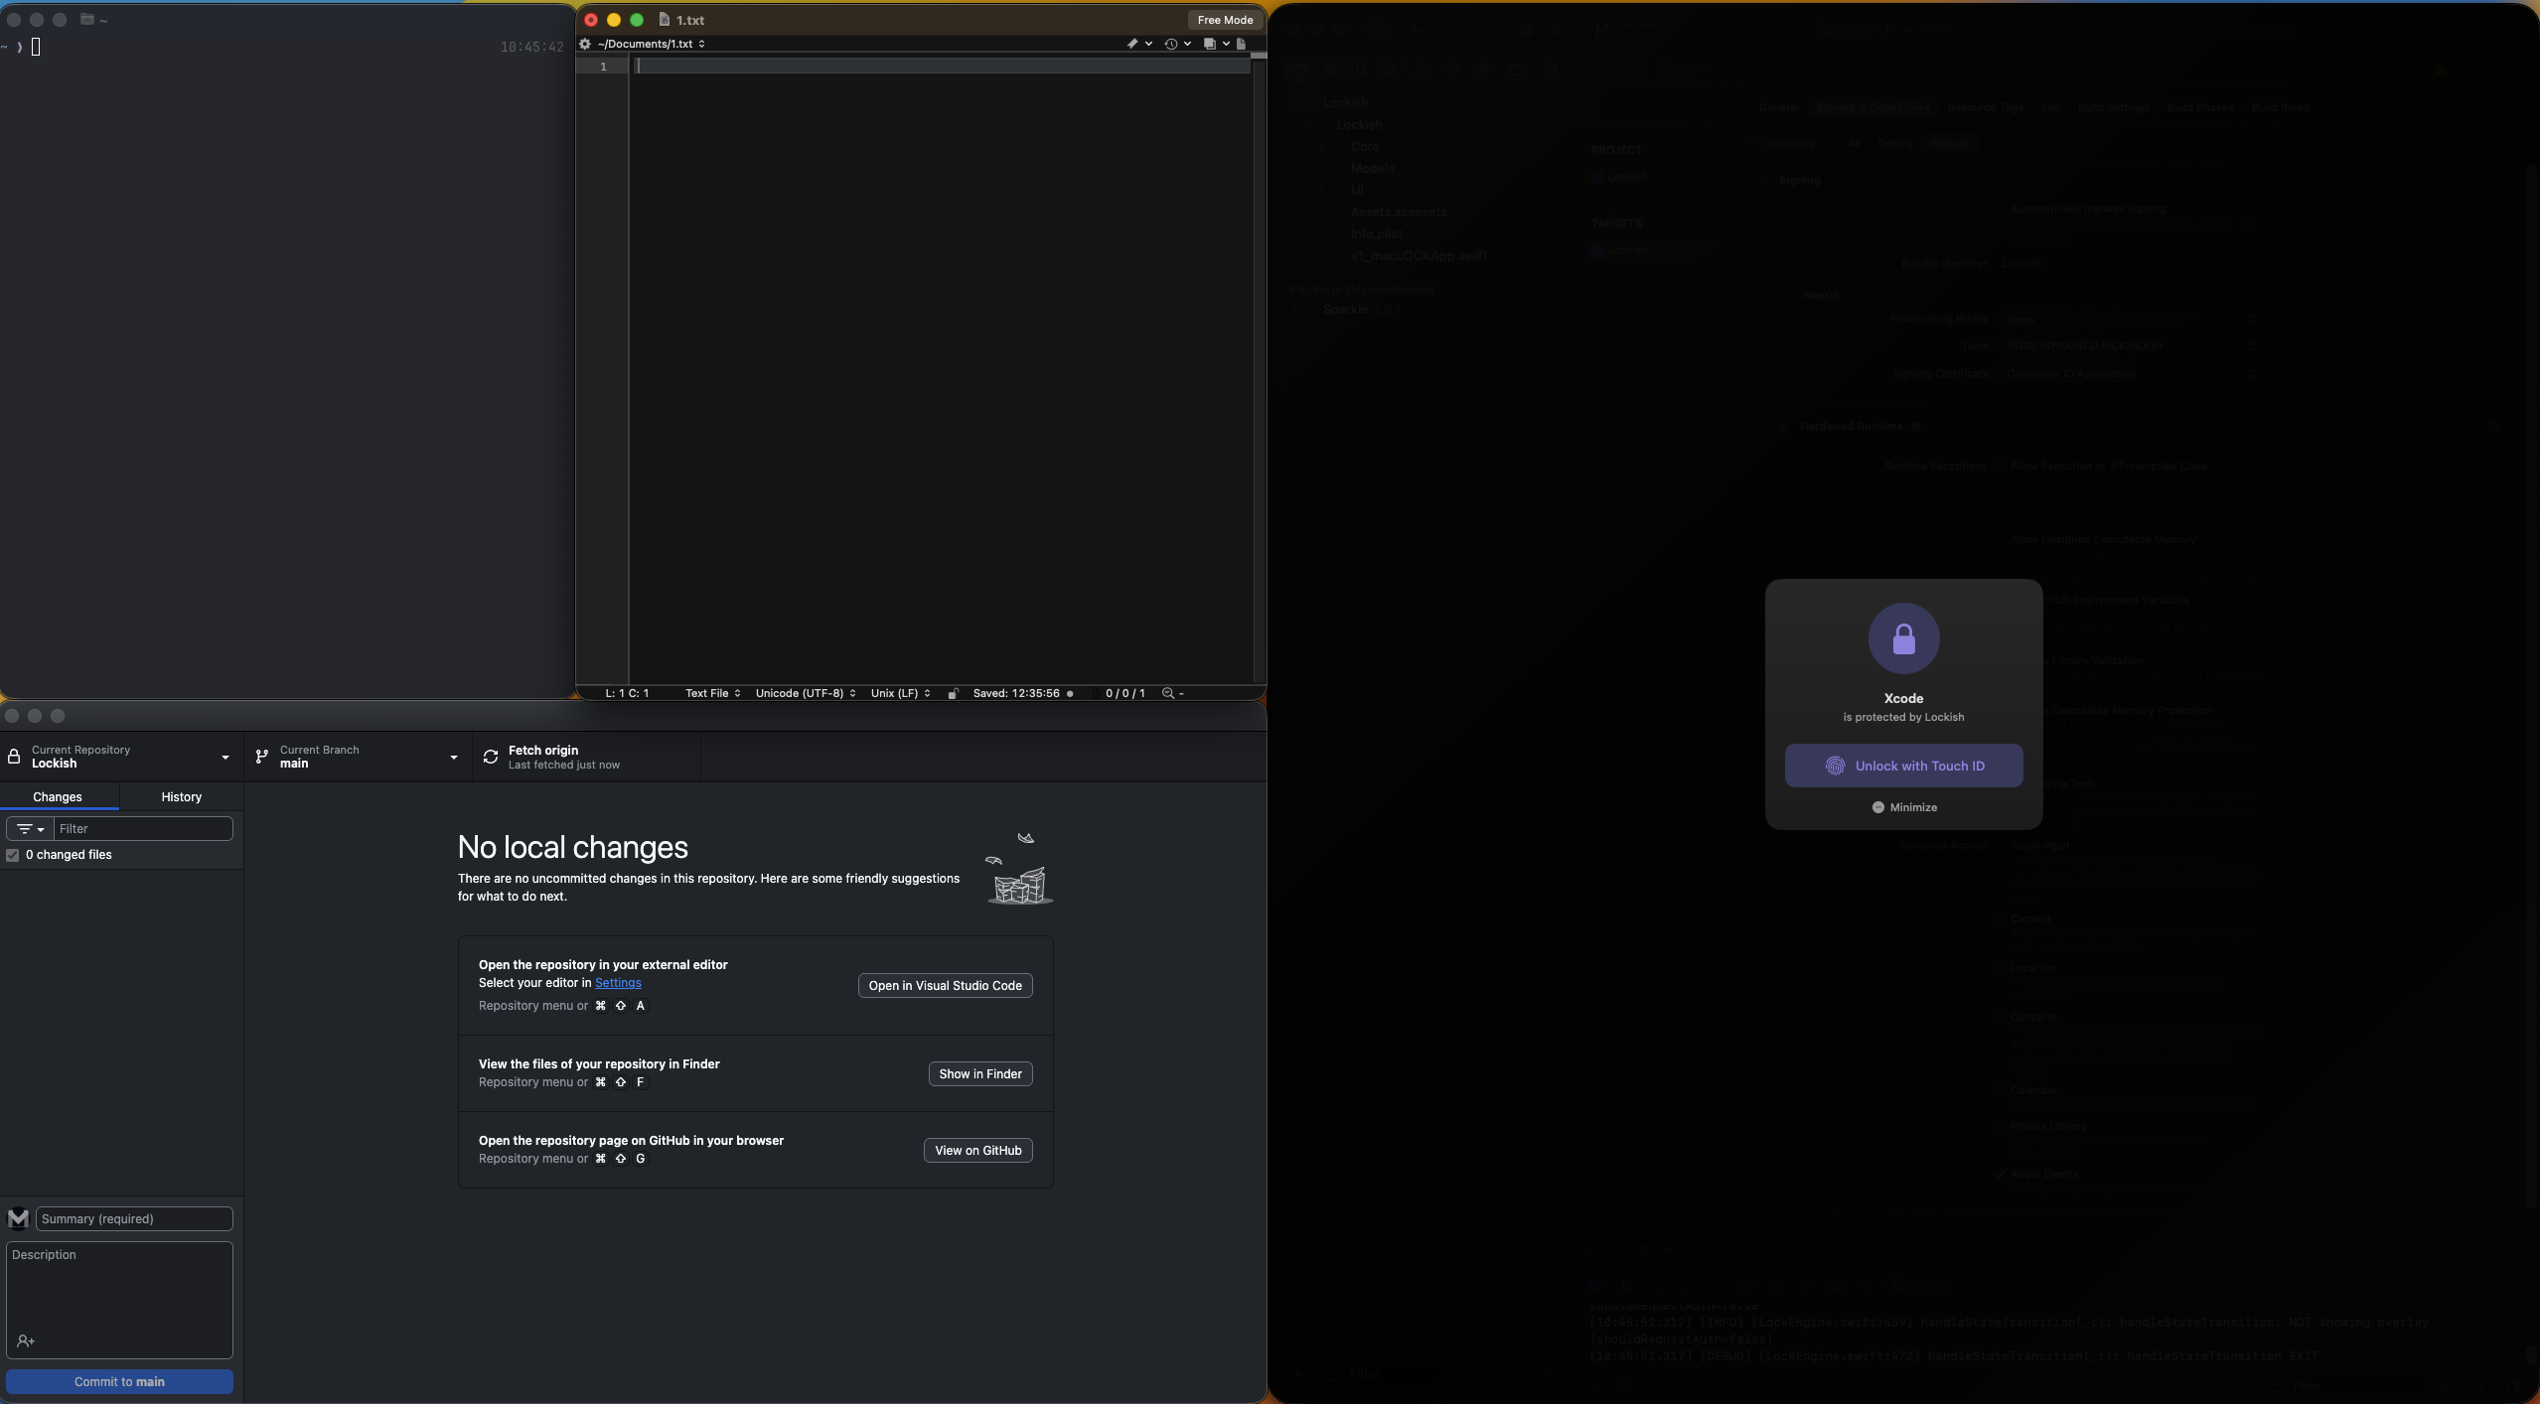Screen dimensions: 2540x1404
Task: Open the filter options icon above the changes list
Action: coord(29,828)
